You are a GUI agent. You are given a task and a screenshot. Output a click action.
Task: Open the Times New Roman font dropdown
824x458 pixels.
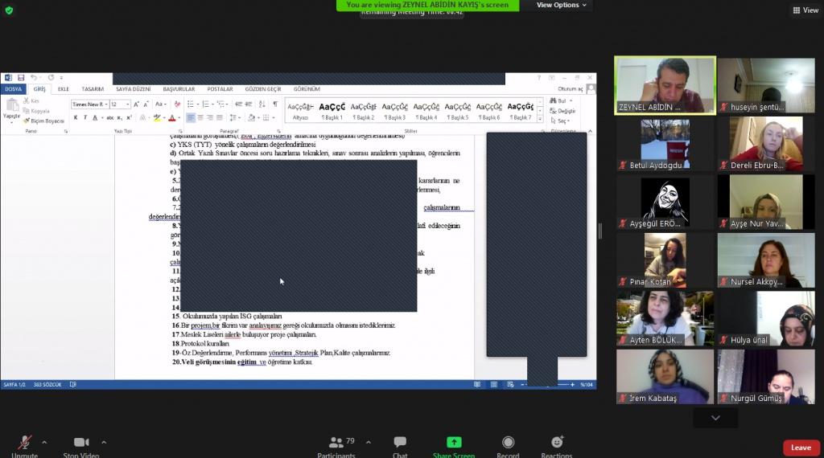[x=104, y=104]
